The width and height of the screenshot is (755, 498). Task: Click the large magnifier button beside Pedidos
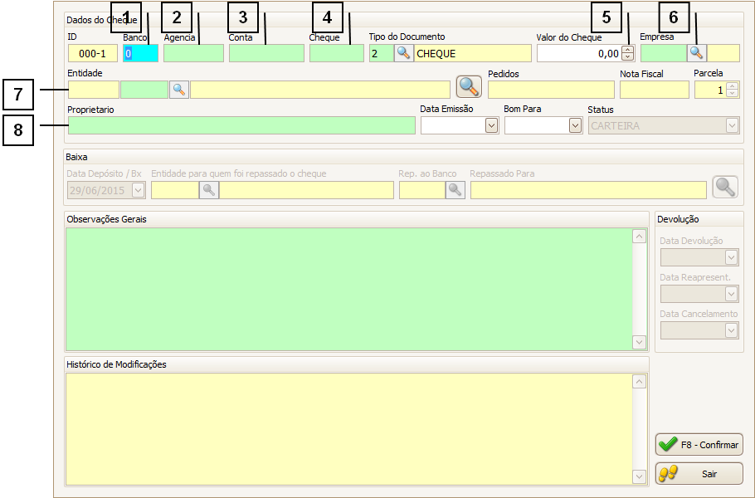469,87
